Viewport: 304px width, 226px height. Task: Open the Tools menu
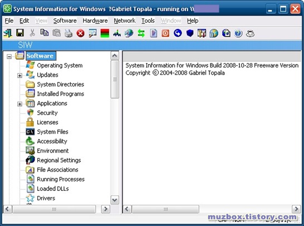(148, 21)
